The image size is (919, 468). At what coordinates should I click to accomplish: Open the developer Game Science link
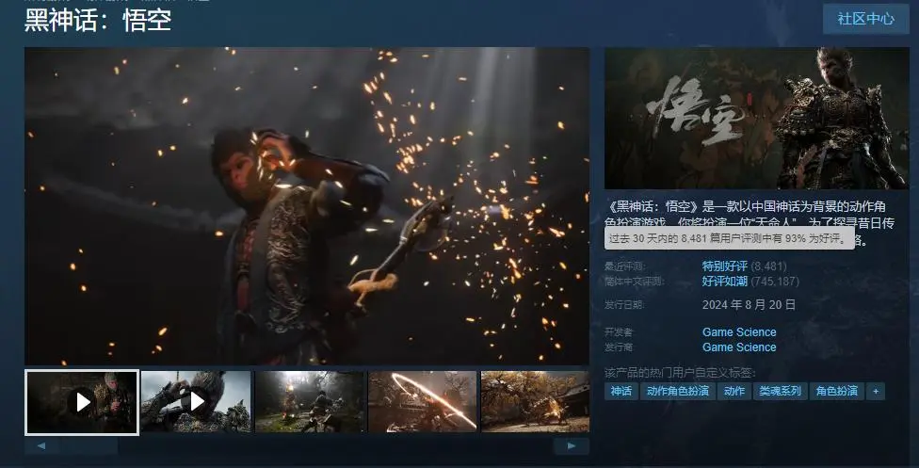[739, 332]
